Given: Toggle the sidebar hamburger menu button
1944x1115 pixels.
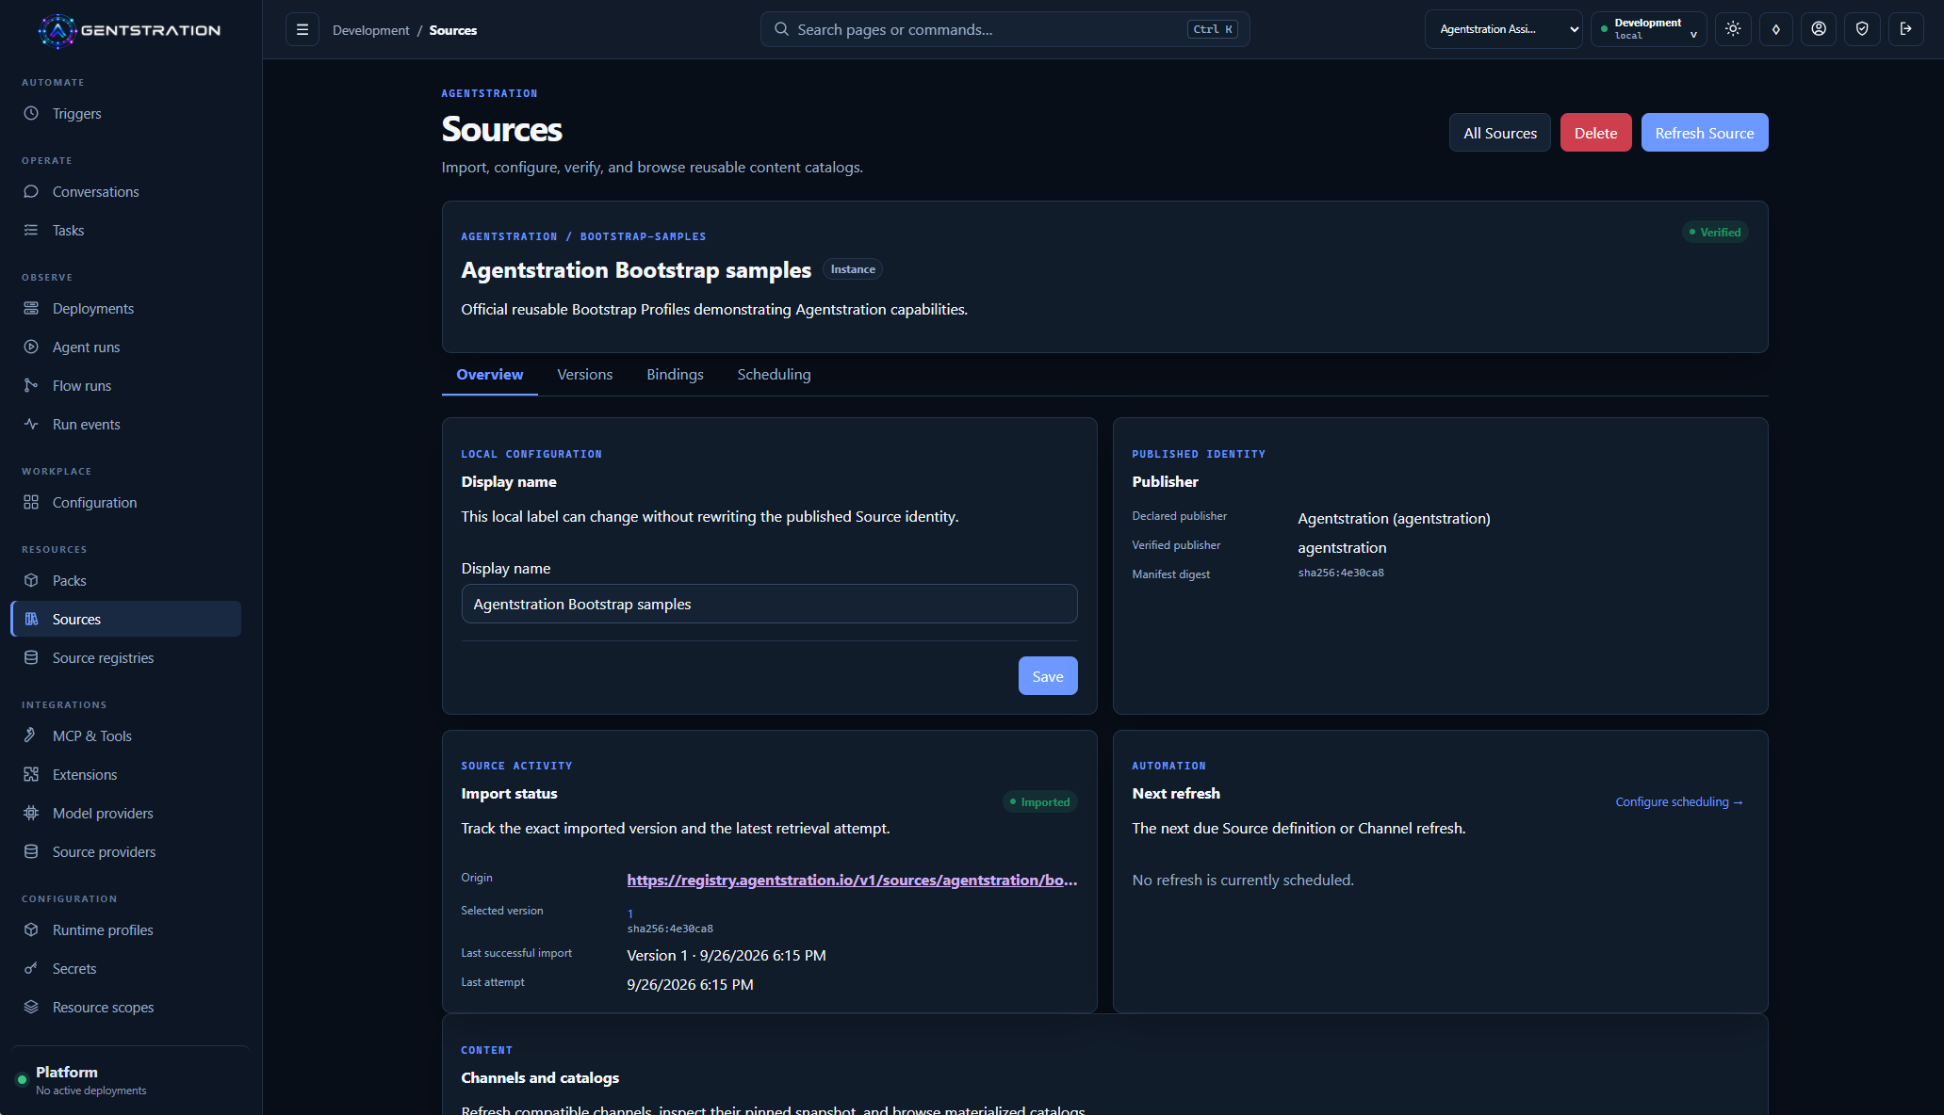Looking at the screenshot, I should (302, 29).
